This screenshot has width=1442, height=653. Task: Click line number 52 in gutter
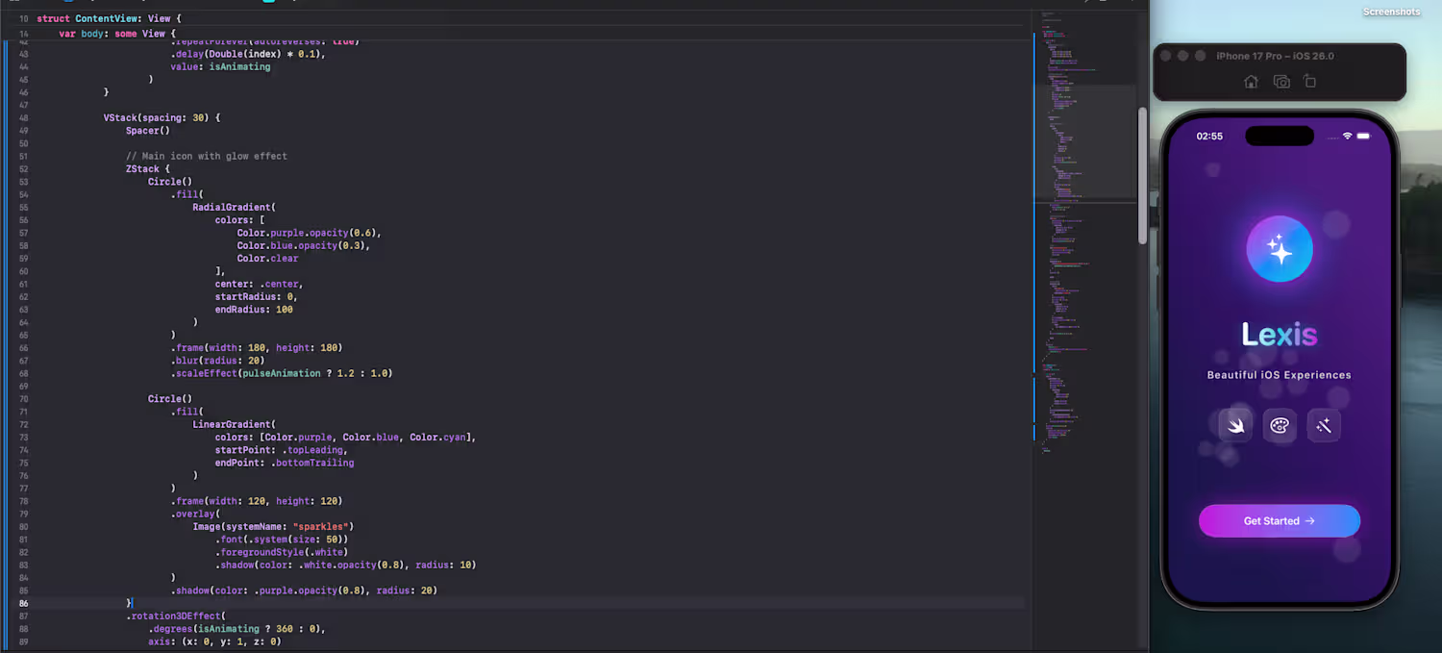coord(23,168)
